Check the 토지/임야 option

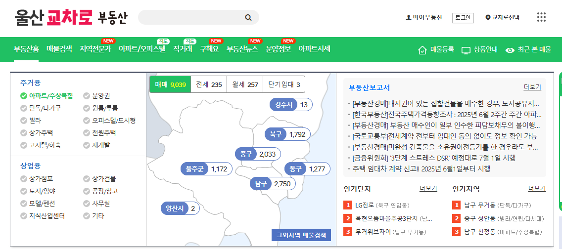(x=38, y=191)
